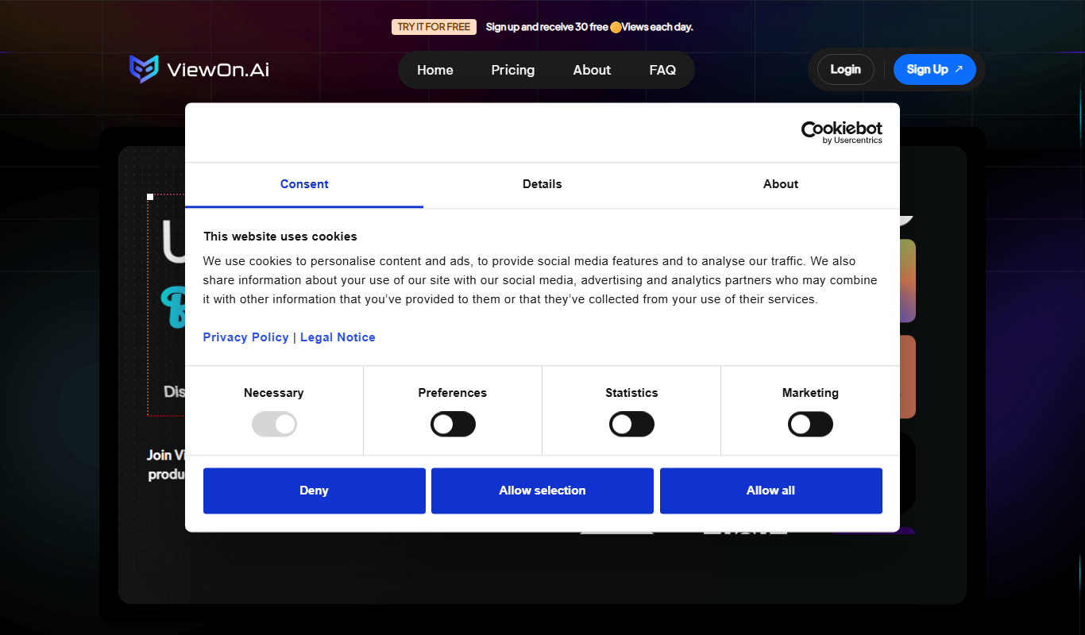Click the ViewOn.Ai brand name text
The width and height of the screenshot is (1085, 635).
pos(218,70)
